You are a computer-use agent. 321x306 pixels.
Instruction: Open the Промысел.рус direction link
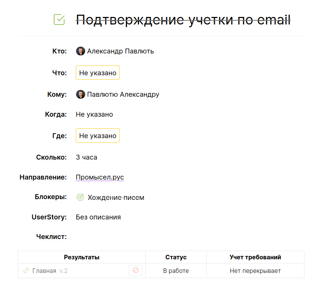coord(100,177)
